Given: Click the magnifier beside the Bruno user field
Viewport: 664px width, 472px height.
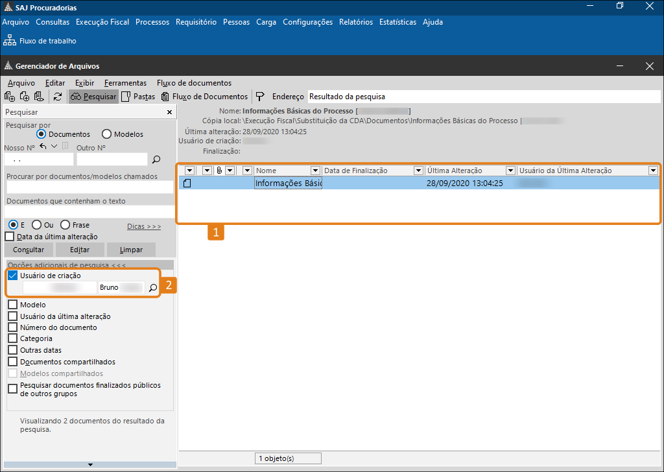Looking at the screenshot, I should (153, 287).
